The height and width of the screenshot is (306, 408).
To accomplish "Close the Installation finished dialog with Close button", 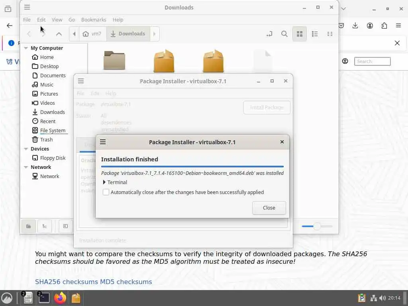I will point(269,208).
